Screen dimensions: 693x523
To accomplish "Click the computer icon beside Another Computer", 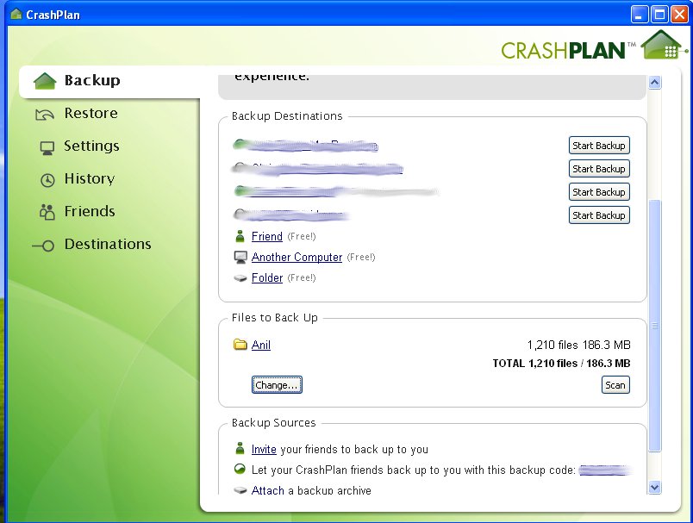I will [240, 257].
